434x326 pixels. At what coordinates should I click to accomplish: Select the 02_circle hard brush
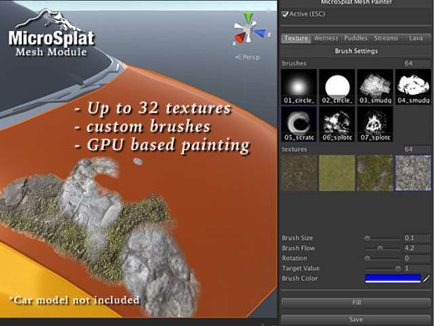tap(337, 87)
